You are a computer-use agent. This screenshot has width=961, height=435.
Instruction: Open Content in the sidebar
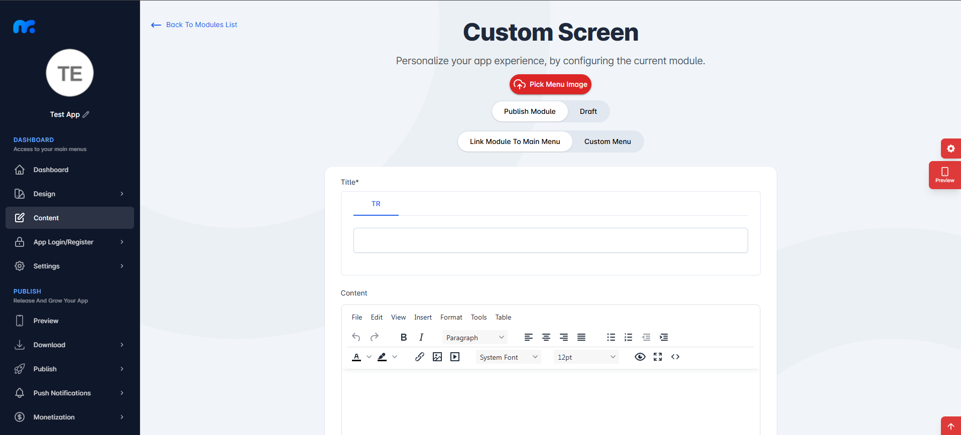click(x=70, y=218)
